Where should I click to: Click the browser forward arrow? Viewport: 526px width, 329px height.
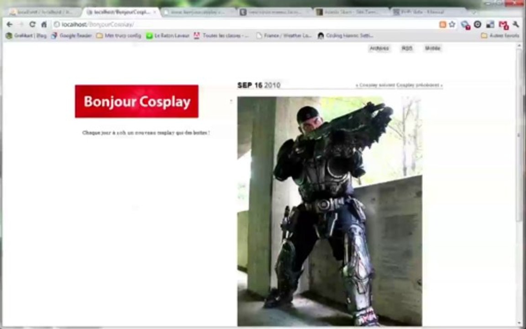pos(21,25)
